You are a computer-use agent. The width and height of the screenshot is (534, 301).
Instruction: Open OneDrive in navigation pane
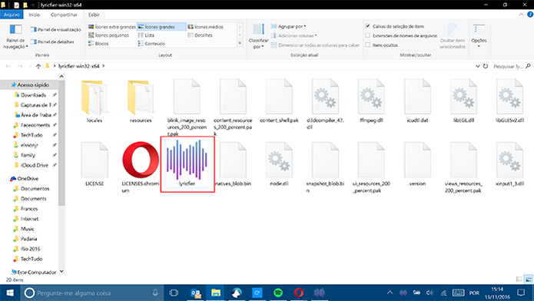tap(28, 178)
